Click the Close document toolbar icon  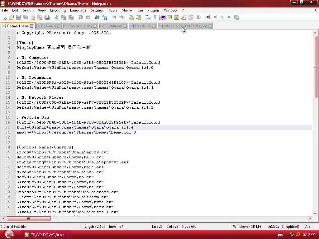tap(33, 17)
